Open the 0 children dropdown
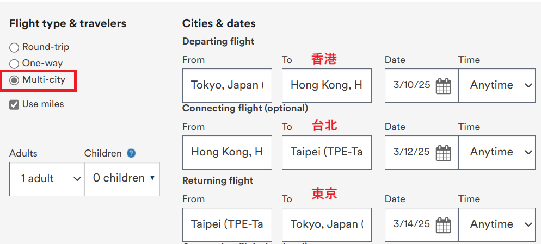 pos(122,179)
